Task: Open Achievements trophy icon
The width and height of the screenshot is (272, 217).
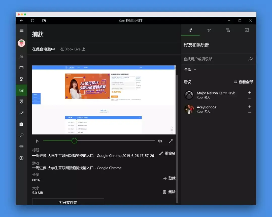Action: [x=21, y=79]
